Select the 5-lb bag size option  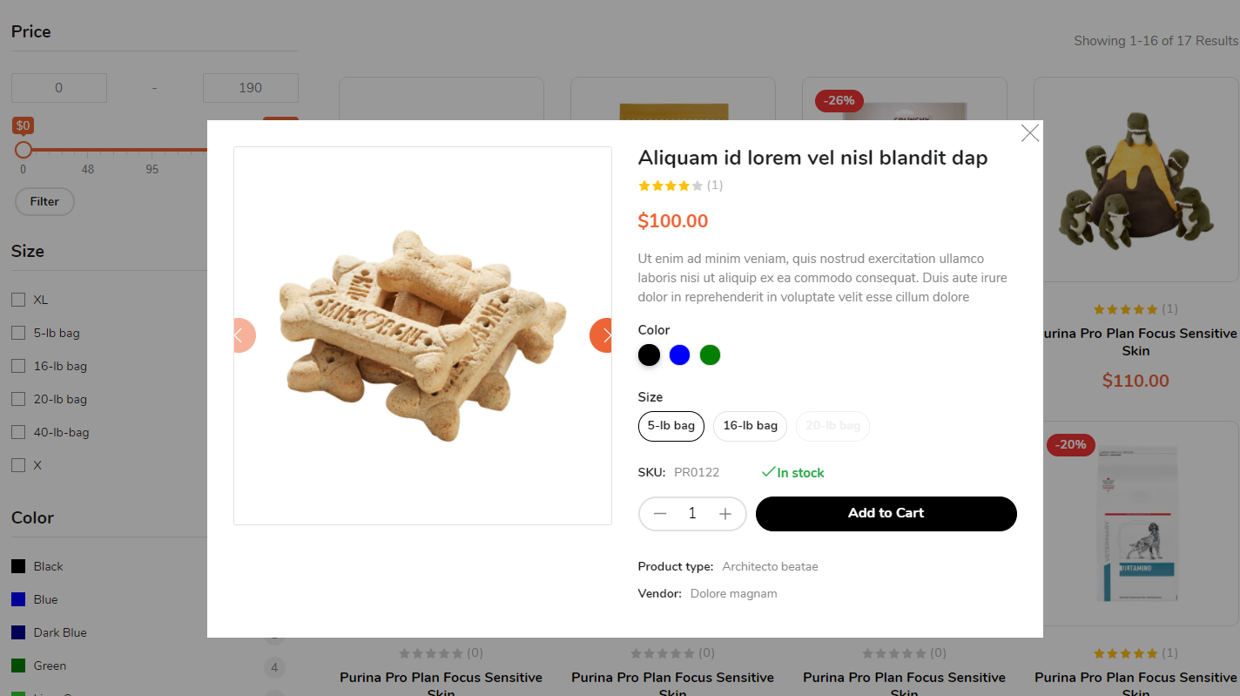pos(671,426)
